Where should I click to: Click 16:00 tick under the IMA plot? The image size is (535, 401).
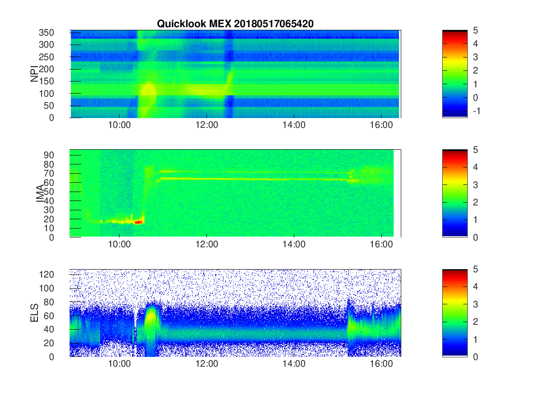pos(381,244)
